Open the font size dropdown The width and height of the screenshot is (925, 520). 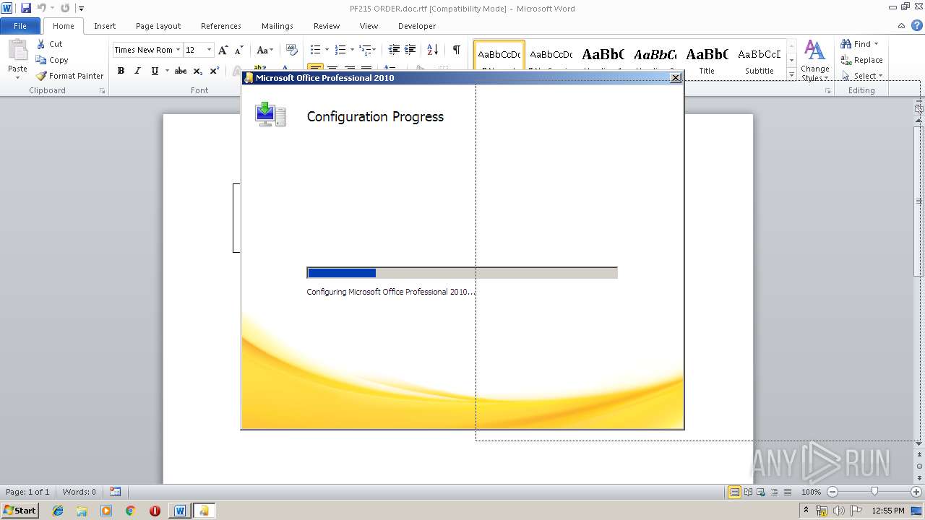(210, 50)
